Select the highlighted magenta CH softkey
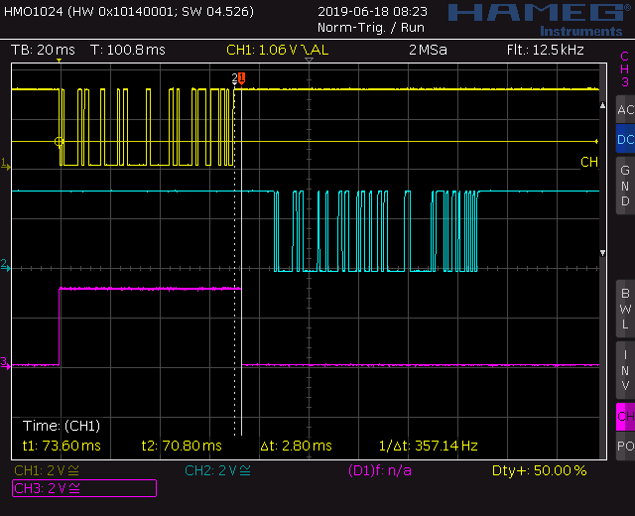The image size is (635, 516). pos(624,416)
